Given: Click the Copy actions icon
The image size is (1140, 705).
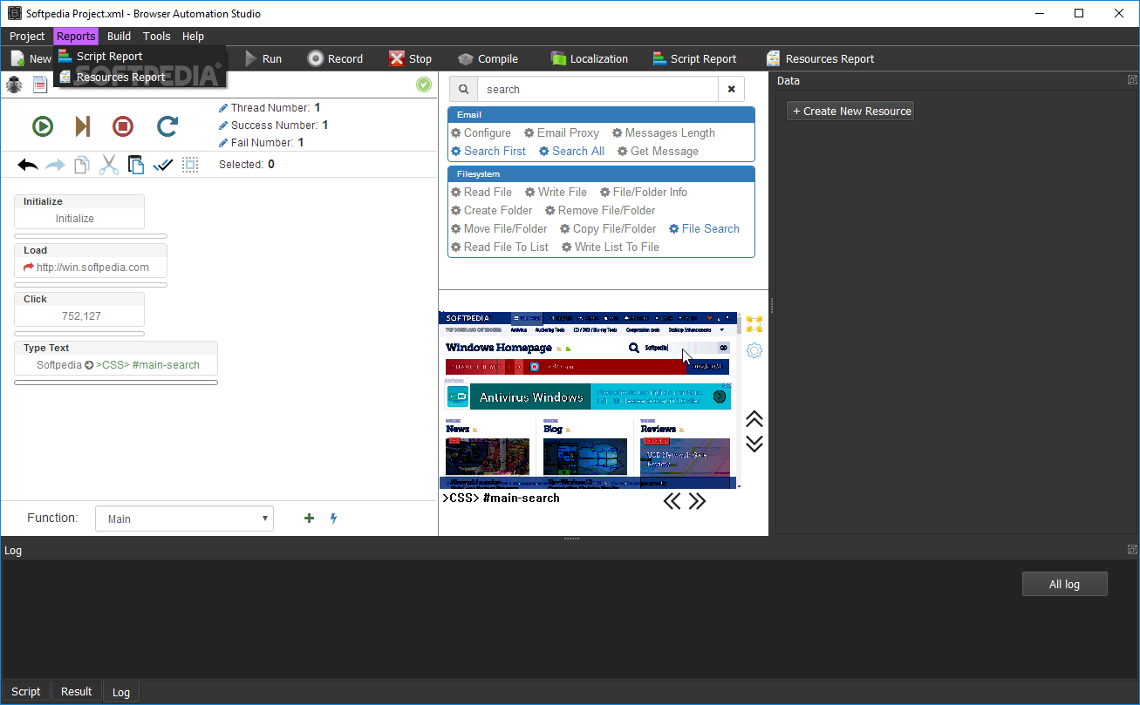Looking at the screenshot, I should point(81,165).
